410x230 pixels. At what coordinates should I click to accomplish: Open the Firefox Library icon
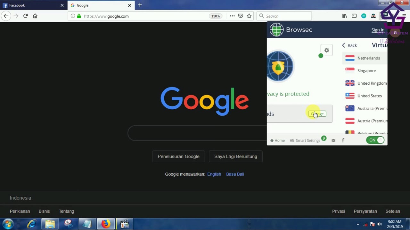point(345,16)
